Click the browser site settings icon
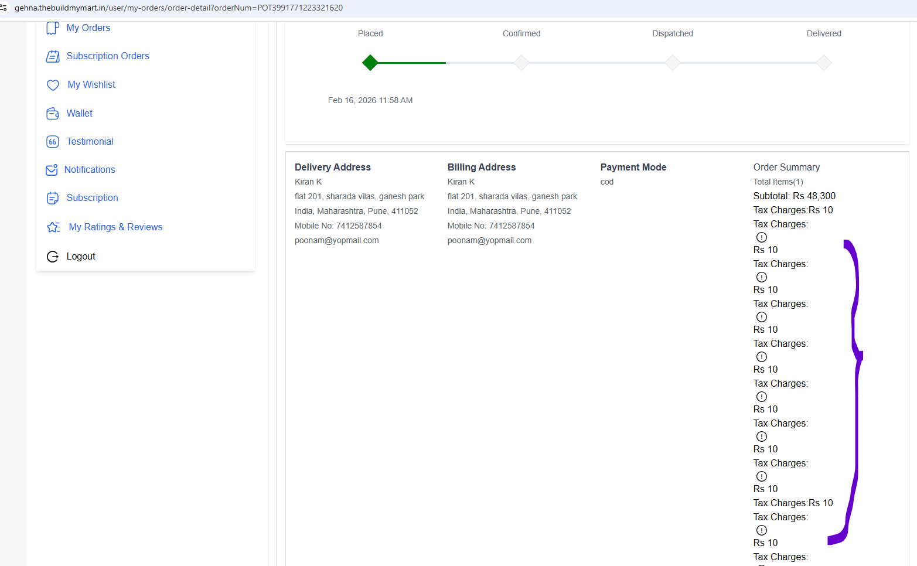 pyautogui.click(x=4, y=8)
